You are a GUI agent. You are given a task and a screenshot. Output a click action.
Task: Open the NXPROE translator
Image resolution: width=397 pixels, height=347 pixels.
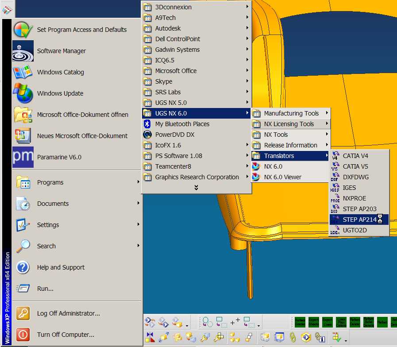[359, 198]
